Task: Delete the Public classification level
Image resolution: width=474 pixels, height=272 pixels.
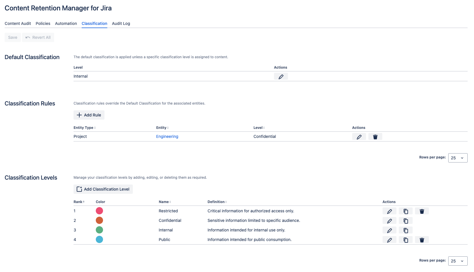Action: [x=422, y=240]
